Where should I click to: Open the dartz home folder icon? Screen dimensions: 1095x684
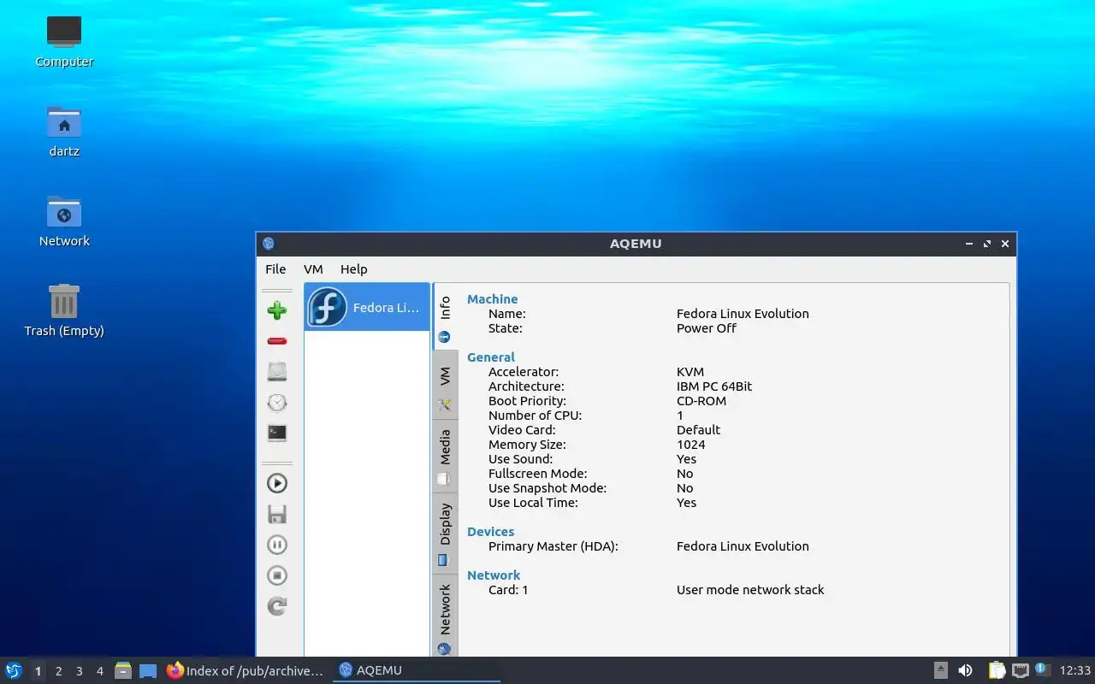[x=64, y=131]
